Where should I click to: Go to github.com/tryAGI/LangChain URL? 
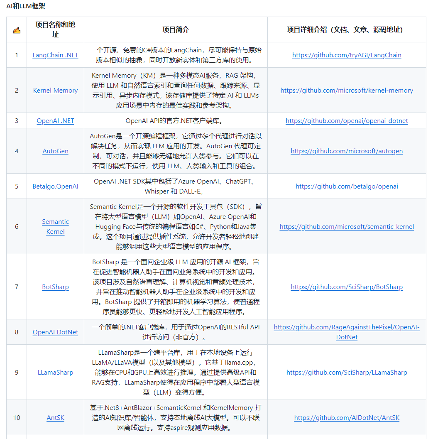click(347, 55)
